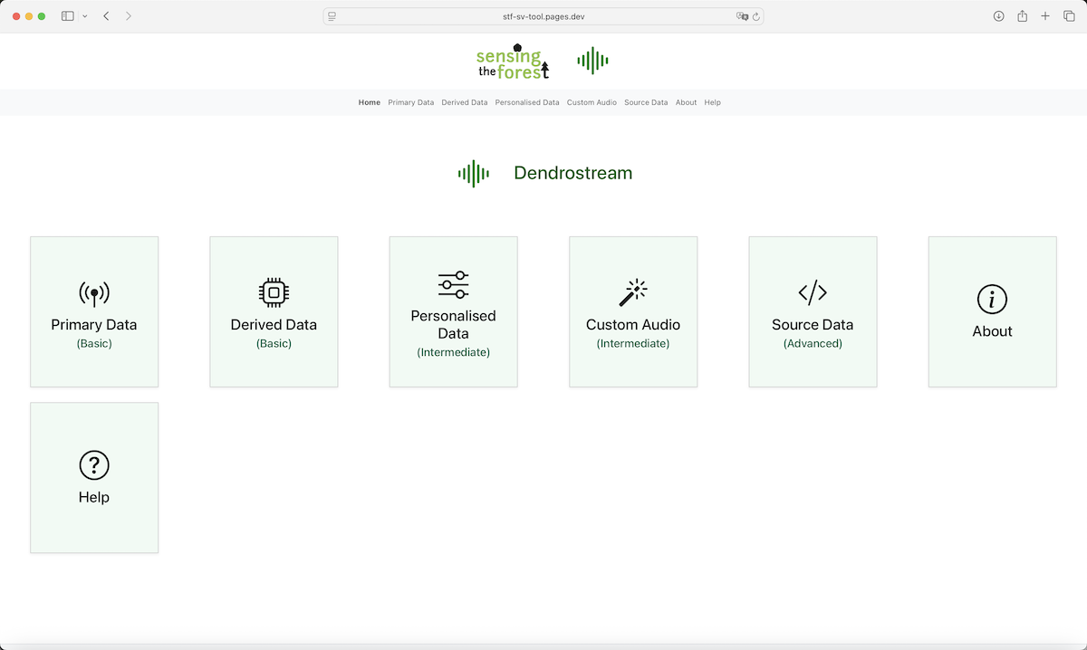Show tab overview in Safari
The width and height of the screenshot is (1087, 650).
[1069, 15]
